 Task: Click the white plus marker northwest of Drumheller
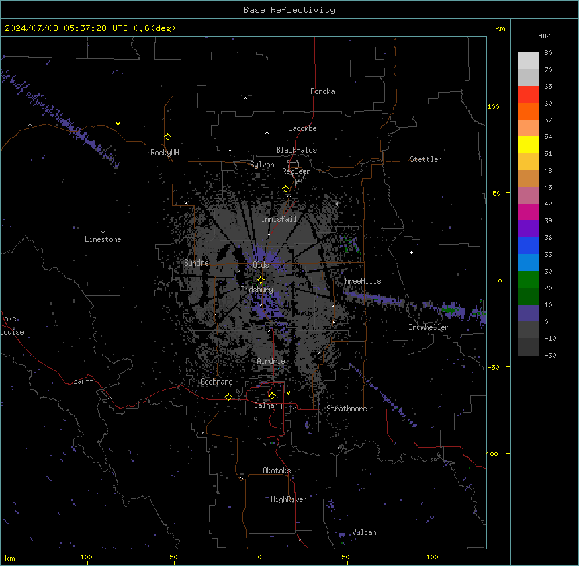coord(411,252)
